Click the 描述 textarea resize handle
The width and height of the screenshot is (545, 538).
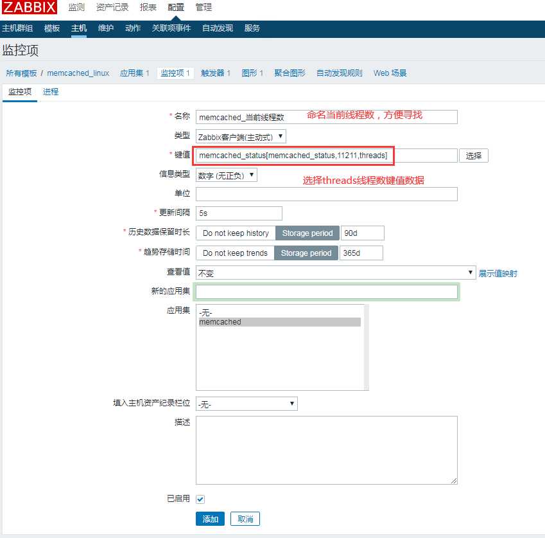tap(454, 481)
